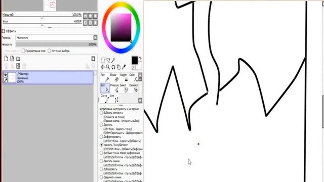Select the hand pan tool

pos(118,67)
